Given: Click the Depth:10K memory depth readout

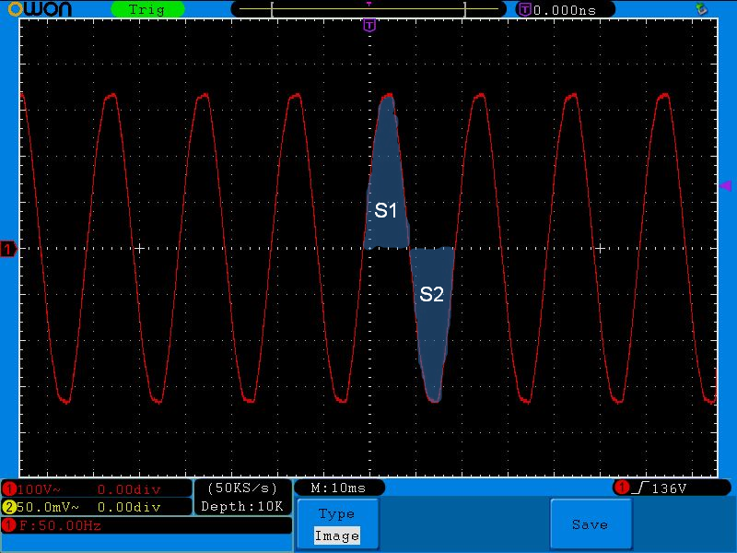Looking at the screenshot, I should tap(242, 506).
